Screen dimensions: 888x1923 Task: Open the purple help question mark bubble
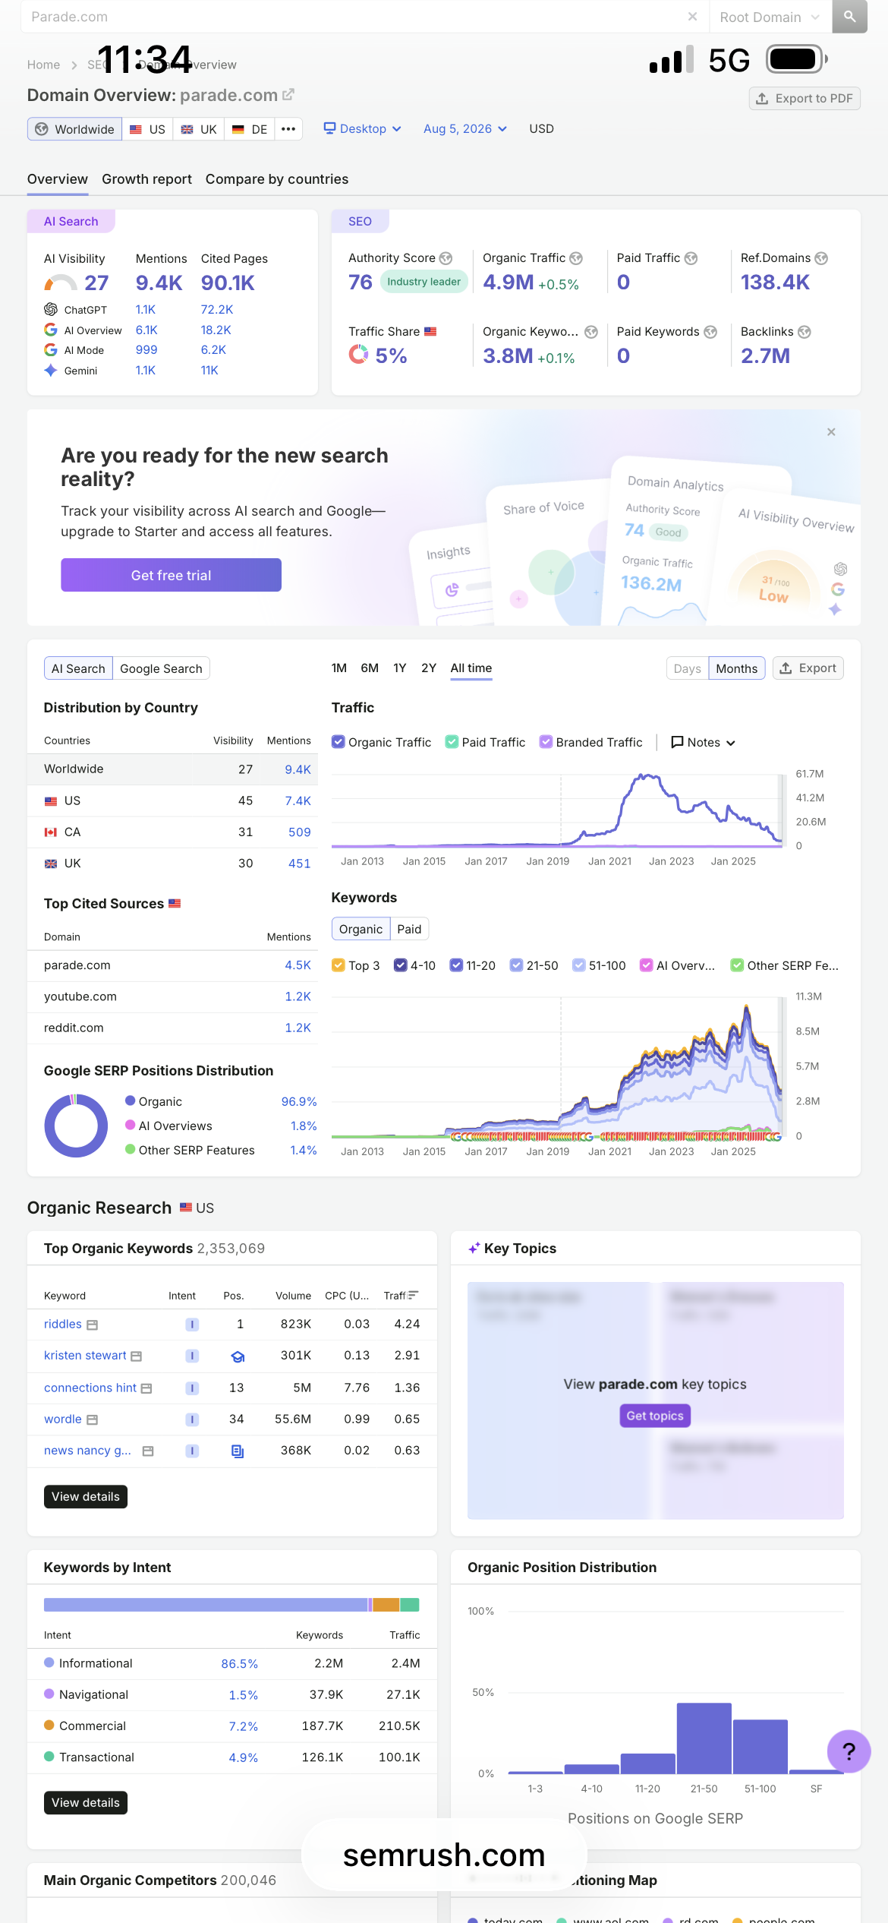[849, 1751]
